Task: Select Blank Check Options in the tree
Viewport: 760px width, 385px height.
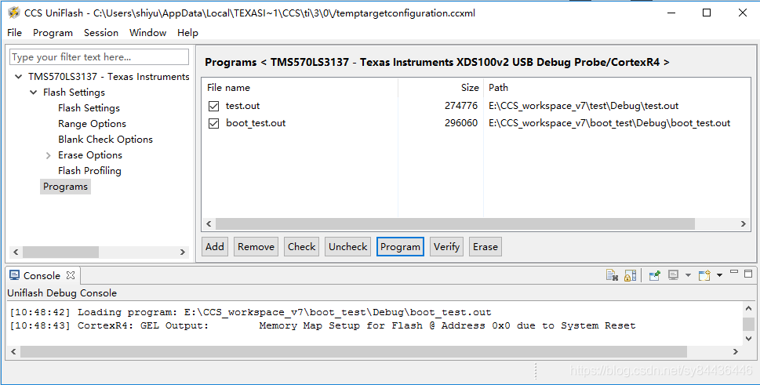Action: (105, 140)
